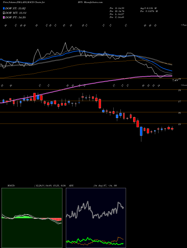Click the price level 16 axis label
This screenshot has width=187, height=248.
[x=180, y=113]
